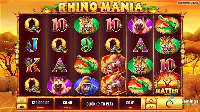Click the €0.01 bet field
The height and width of the screenshot is (112, 200).
(x=130, y=104)
